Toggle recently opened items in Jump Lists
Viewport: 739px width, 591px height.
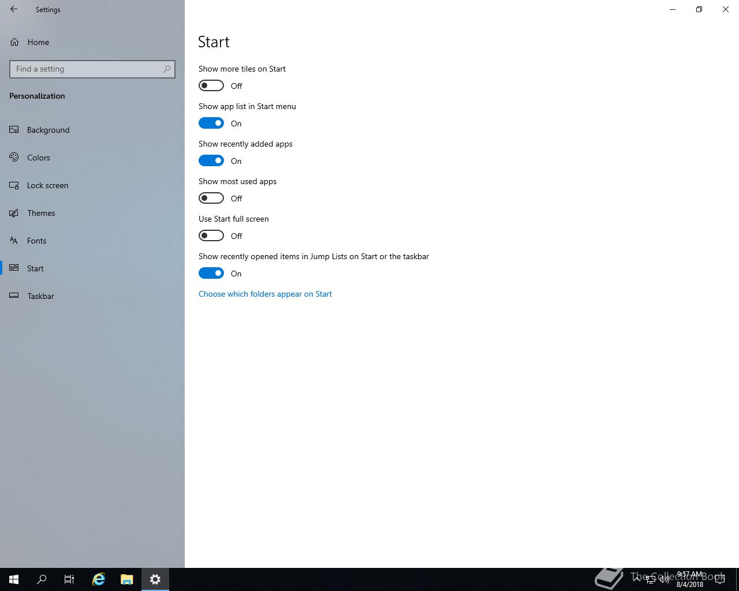211,273
